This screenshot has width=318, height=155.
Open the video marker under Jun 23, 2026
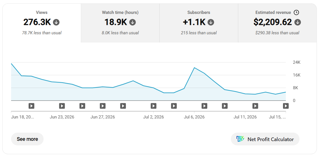(62, 106)
